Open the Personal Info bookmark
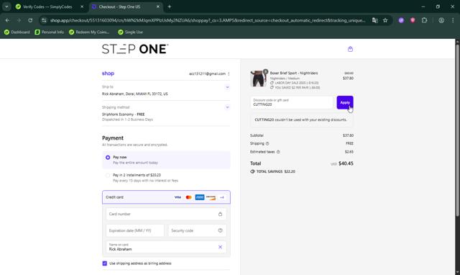The width and height of the screenshot is (460, 275). 50,32
